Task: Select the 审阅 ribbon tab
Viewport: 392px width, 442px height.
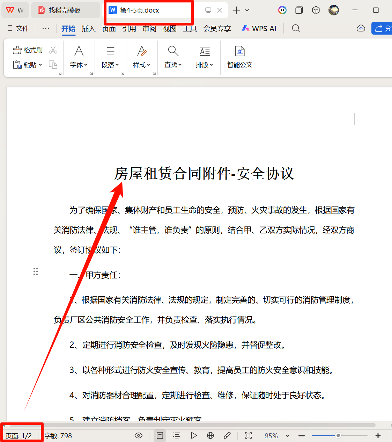Action: (x=149, y=29)
